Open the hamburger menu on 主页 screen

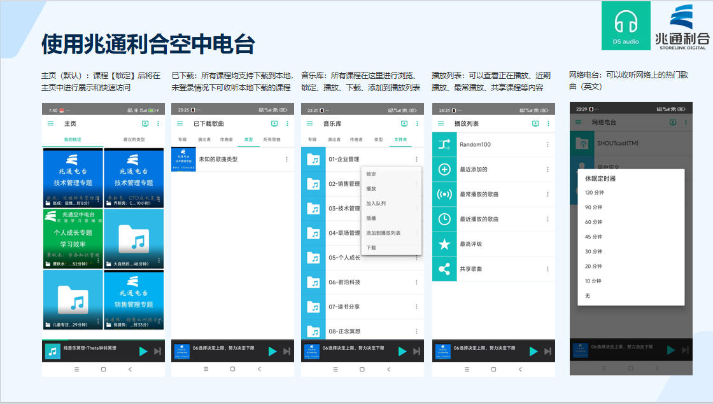coord(50,123)
